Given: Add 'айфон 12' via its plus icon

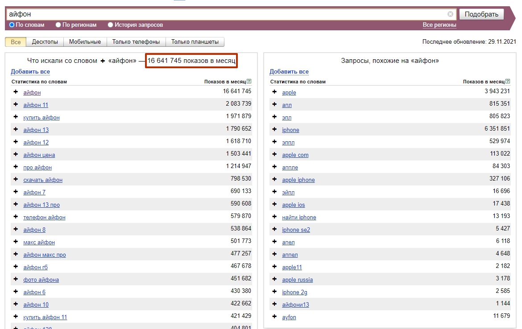Looking at the screenshot, I should click(16, 142).
